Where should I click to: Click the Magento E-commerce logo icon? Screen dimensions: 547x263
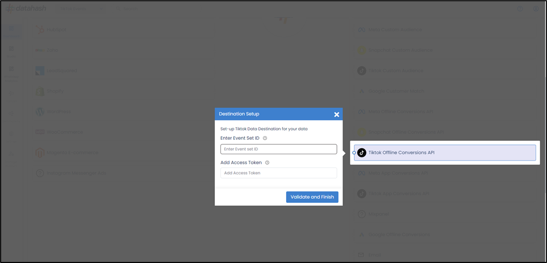[40, 153]
